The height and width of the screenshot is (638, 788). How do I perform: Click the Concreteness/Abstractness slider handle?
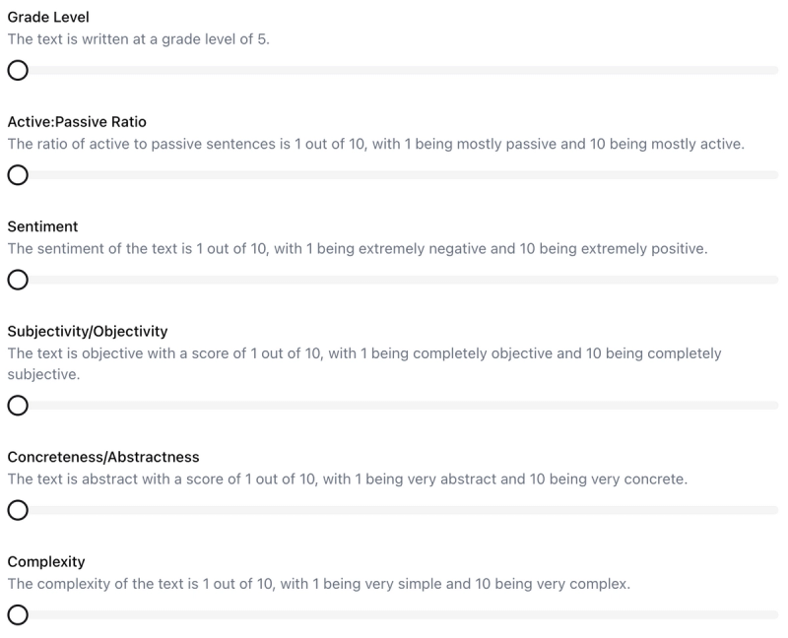(17, 510)
